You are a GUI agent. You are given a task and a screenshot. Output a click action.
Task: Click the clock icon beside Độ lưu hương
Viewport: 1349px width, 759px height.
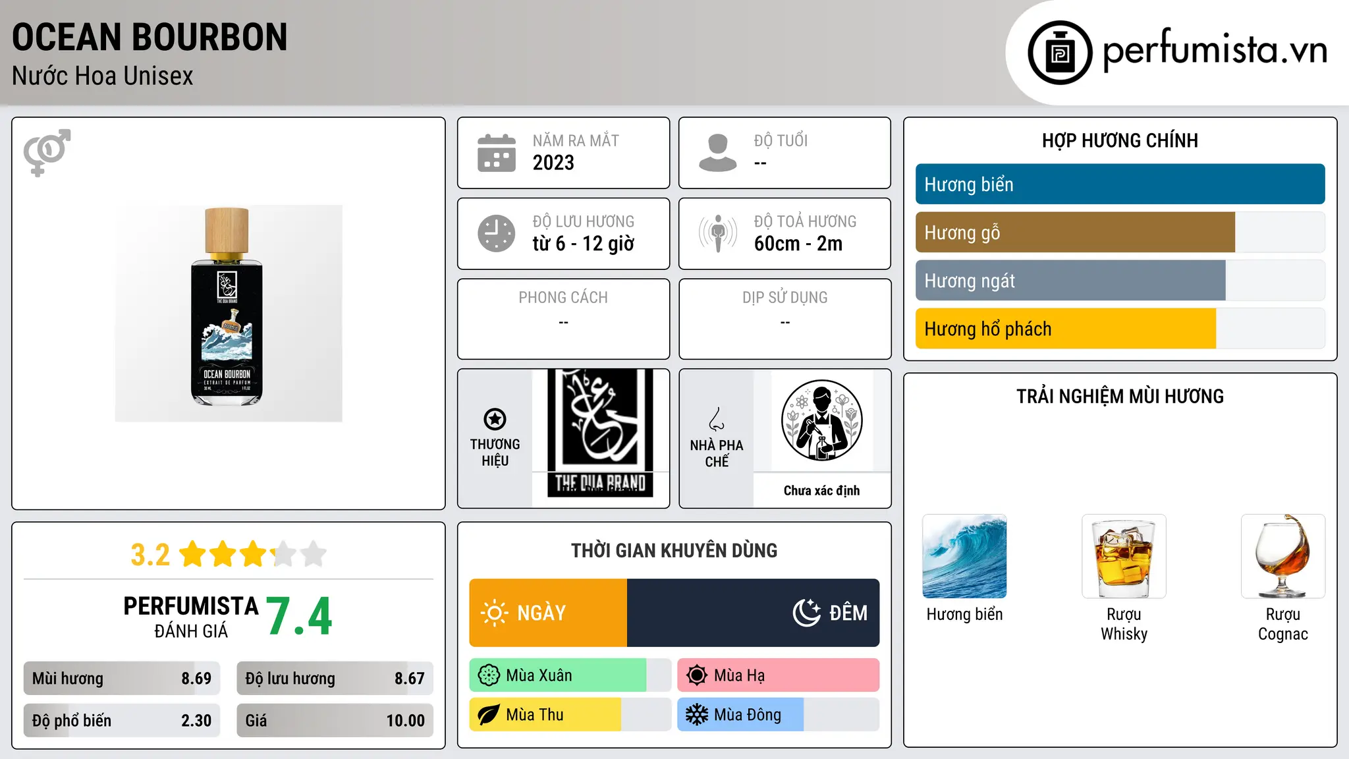tap(497, 233)
